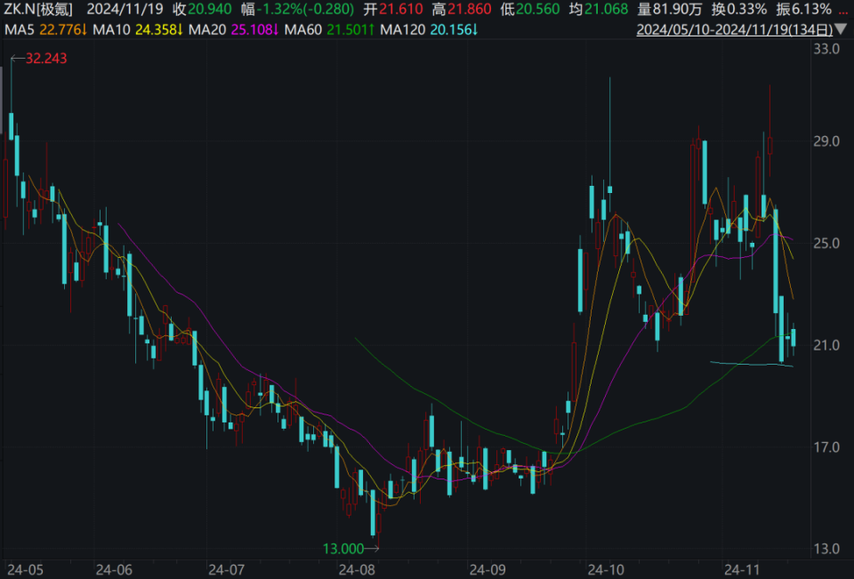Select the ZK.N[极氪] ticker label
854x579 pixels.
(38, 9)
